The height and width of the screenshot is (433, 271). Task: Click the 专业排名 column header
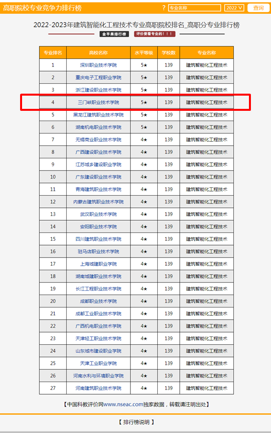click(x=53, y=53)
